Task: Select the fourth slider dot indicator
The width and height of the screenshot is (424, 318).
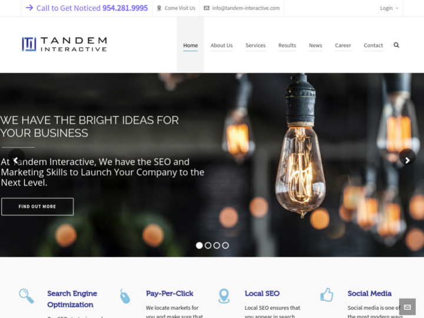Action: (225, 245)
